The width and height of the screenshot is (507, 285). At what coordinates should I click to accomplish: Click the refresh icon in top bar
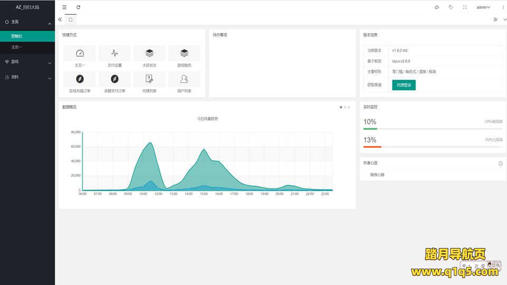point(79,7)
